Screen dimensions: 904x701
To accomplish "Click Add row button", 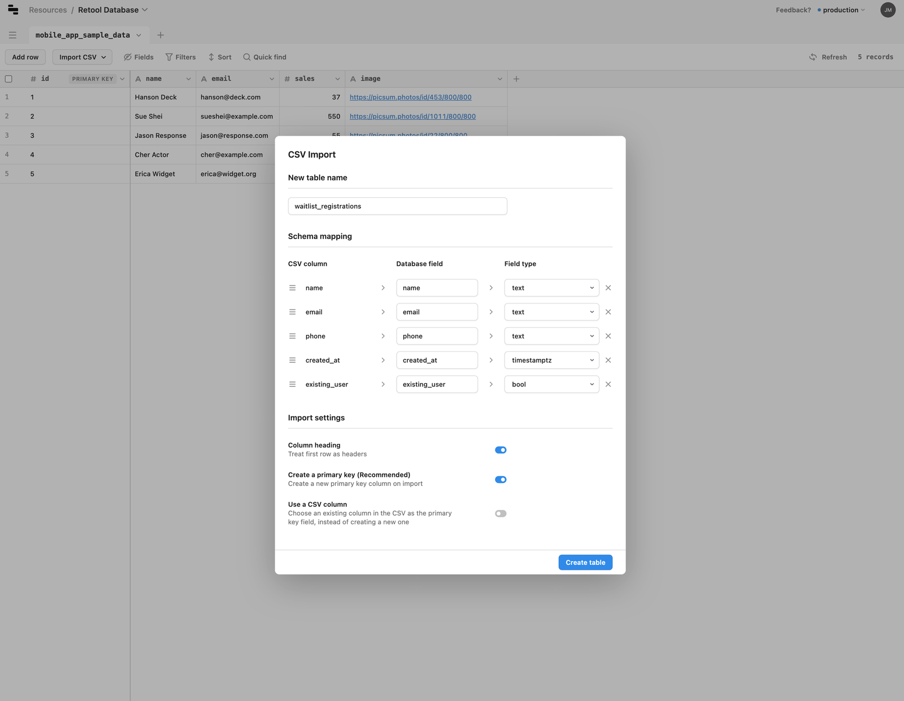I will pos(25,57).
